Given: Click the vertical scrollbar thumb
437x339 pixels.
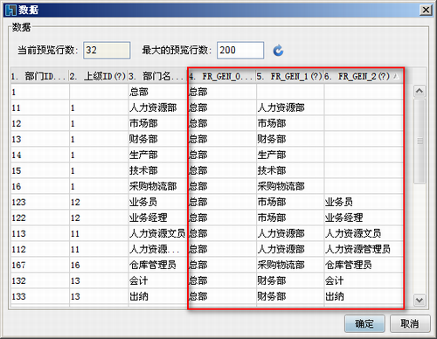Looking at the screenshot, I should (420, 142).
